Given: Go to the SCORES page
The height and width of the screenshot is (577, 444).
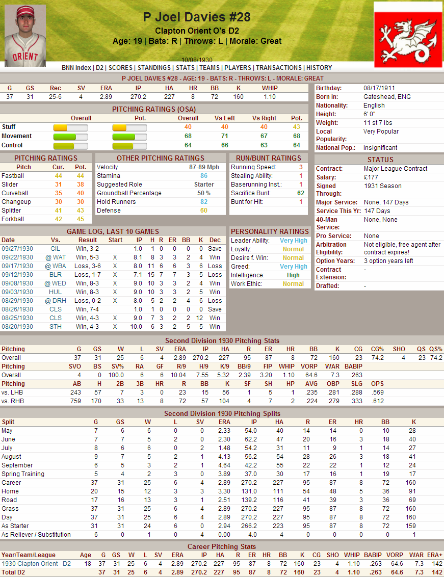Looking at the screenshot, I should coord(120,68).
